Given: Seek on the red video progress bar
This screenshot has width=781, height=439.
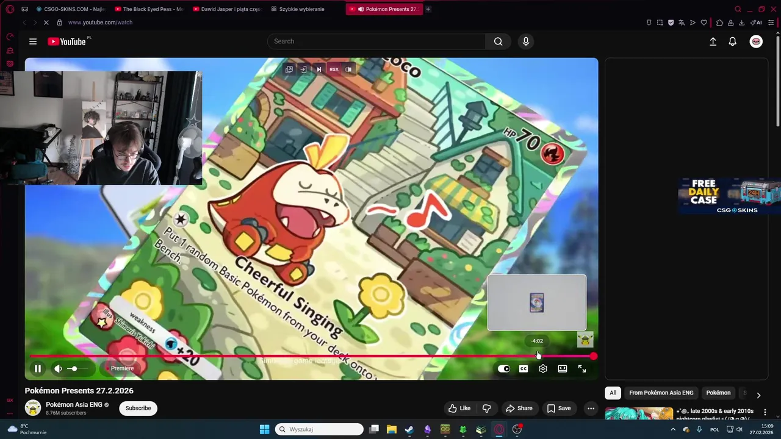Looking at the screenshot, I should coord(311,356).
